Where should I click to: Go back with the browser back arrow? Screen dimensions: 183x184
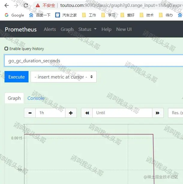[x=7, y=5]
